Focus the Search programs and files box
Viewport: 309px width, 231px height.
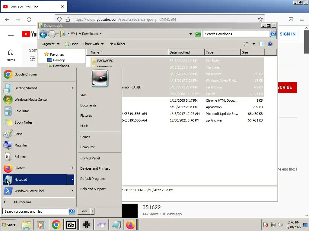click(x=36, y=211)
